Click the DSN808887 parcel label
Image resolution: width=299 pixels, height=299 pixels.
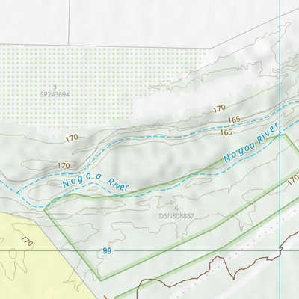coord(176,216)
